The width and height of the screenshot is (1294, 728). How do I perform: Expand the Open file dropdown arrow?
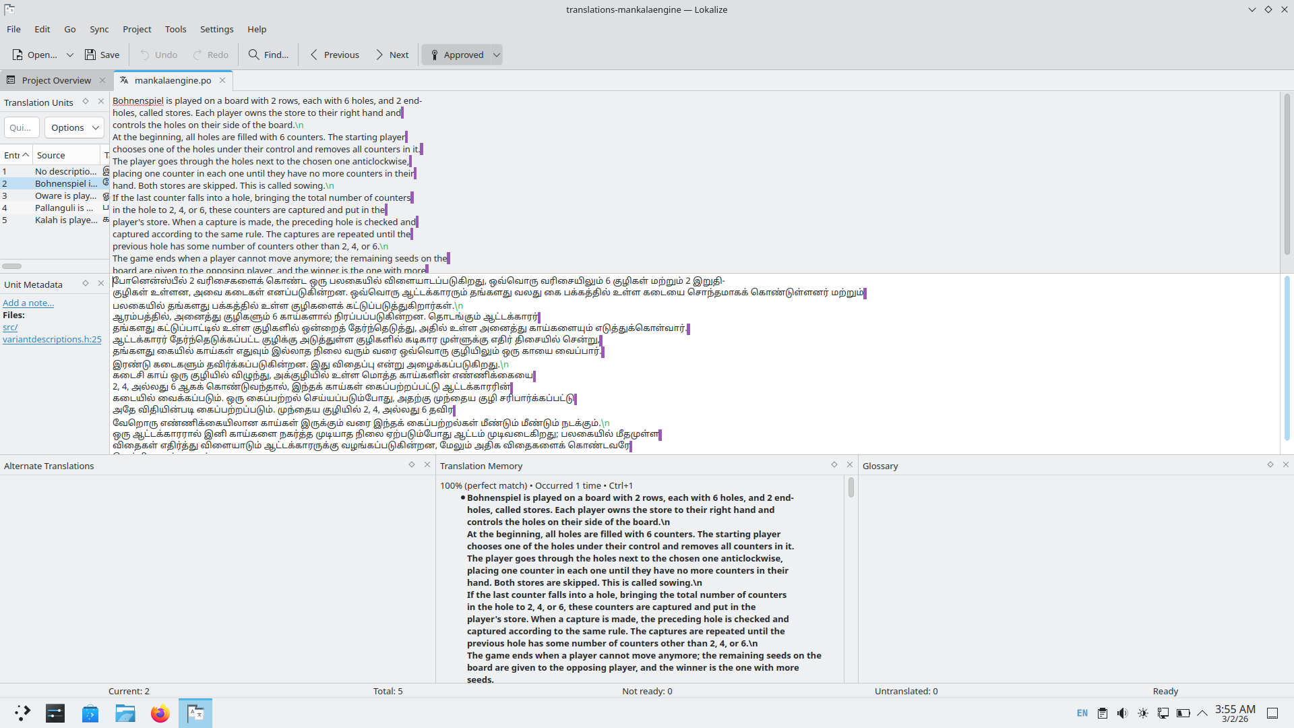click(x=69, y=55)
